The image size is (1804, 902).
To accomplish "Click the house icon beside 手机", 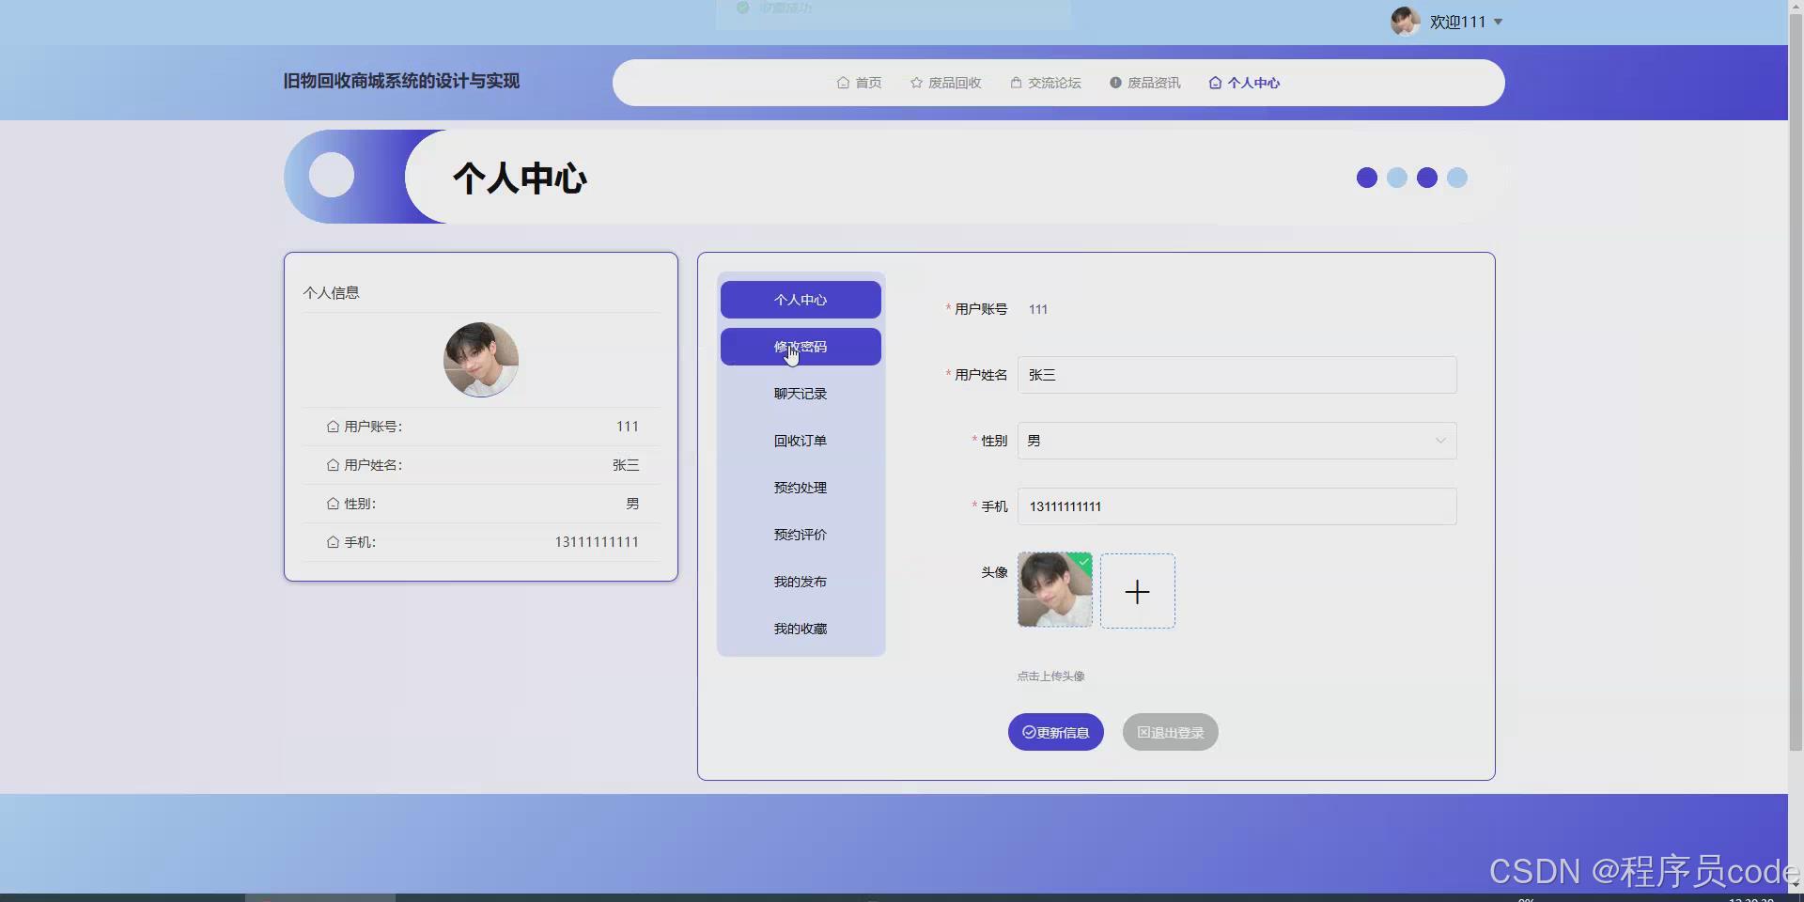I will pos(333,542).
